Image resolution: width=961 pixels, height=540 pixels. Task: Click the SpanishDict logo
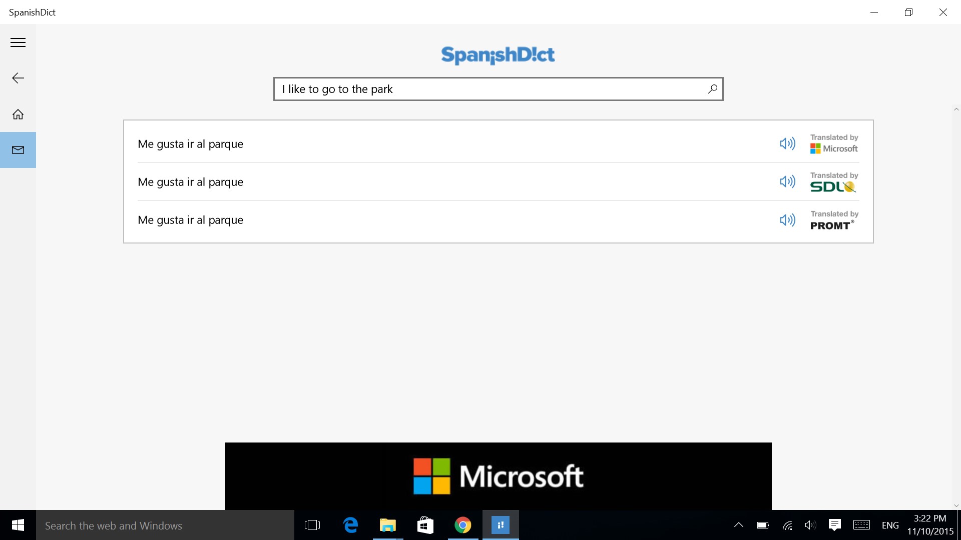pyautogui.click(x=498, y=55)
